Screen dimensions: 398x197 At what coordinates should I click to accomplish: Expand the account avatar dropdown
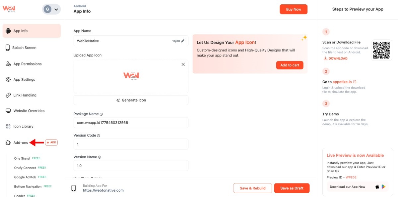coord(51,9)
